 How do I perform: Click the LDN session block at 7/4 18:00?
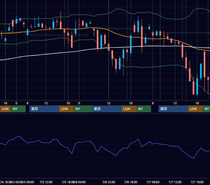5,109
